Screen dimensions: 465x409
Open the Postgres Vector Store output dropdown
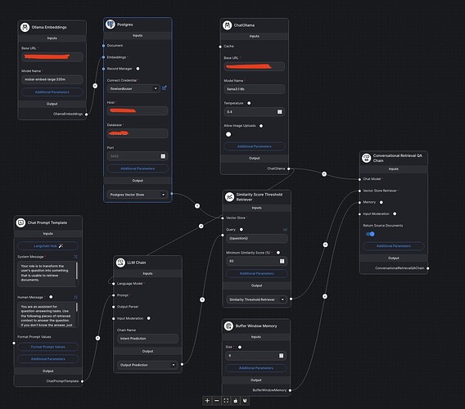[x=138, y=195]
